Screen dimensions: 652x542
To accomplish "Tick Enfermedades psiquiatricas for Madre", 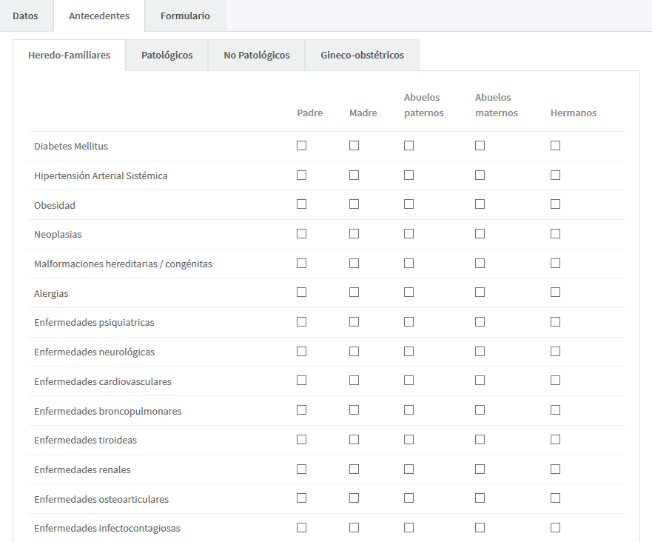I will (x=354, y=322).
